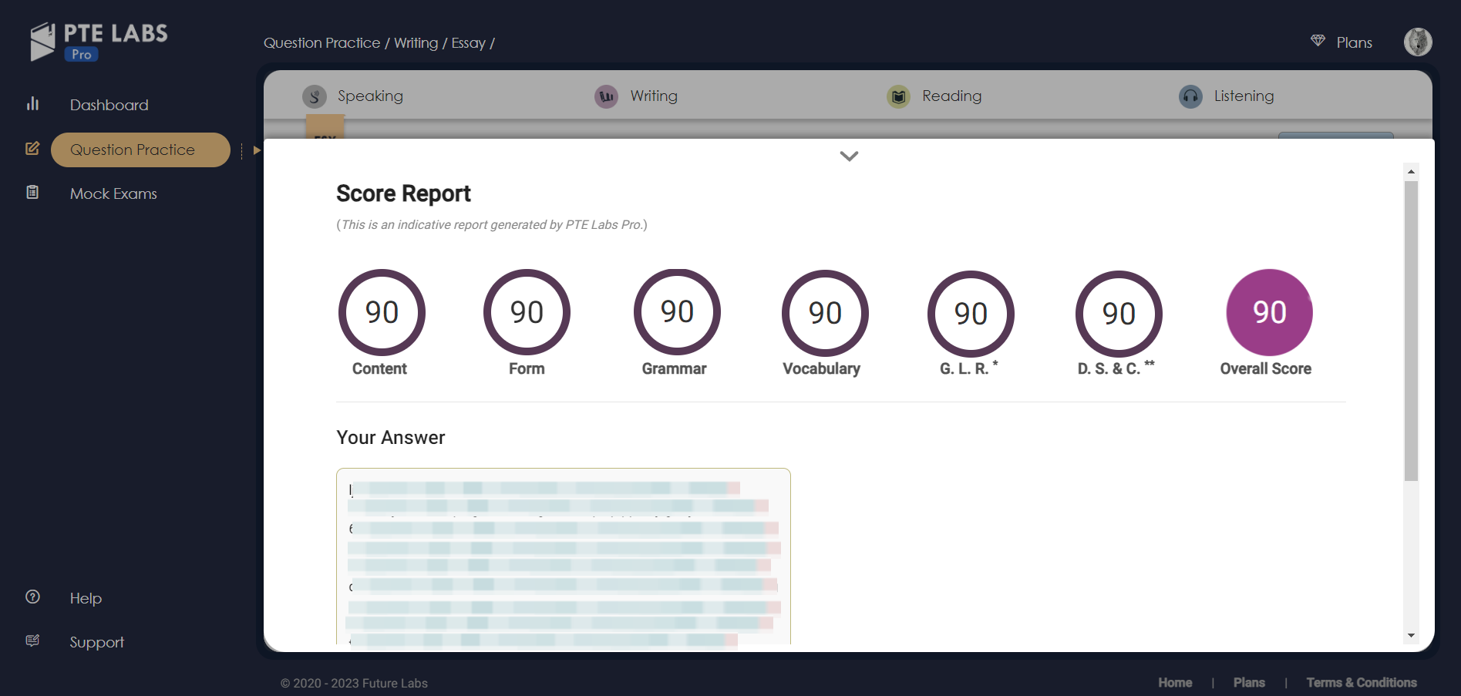The height and width of the screenshot is (696, 1461).
Task: Open the Terms & Conditions footer link
Action: 1362,683
